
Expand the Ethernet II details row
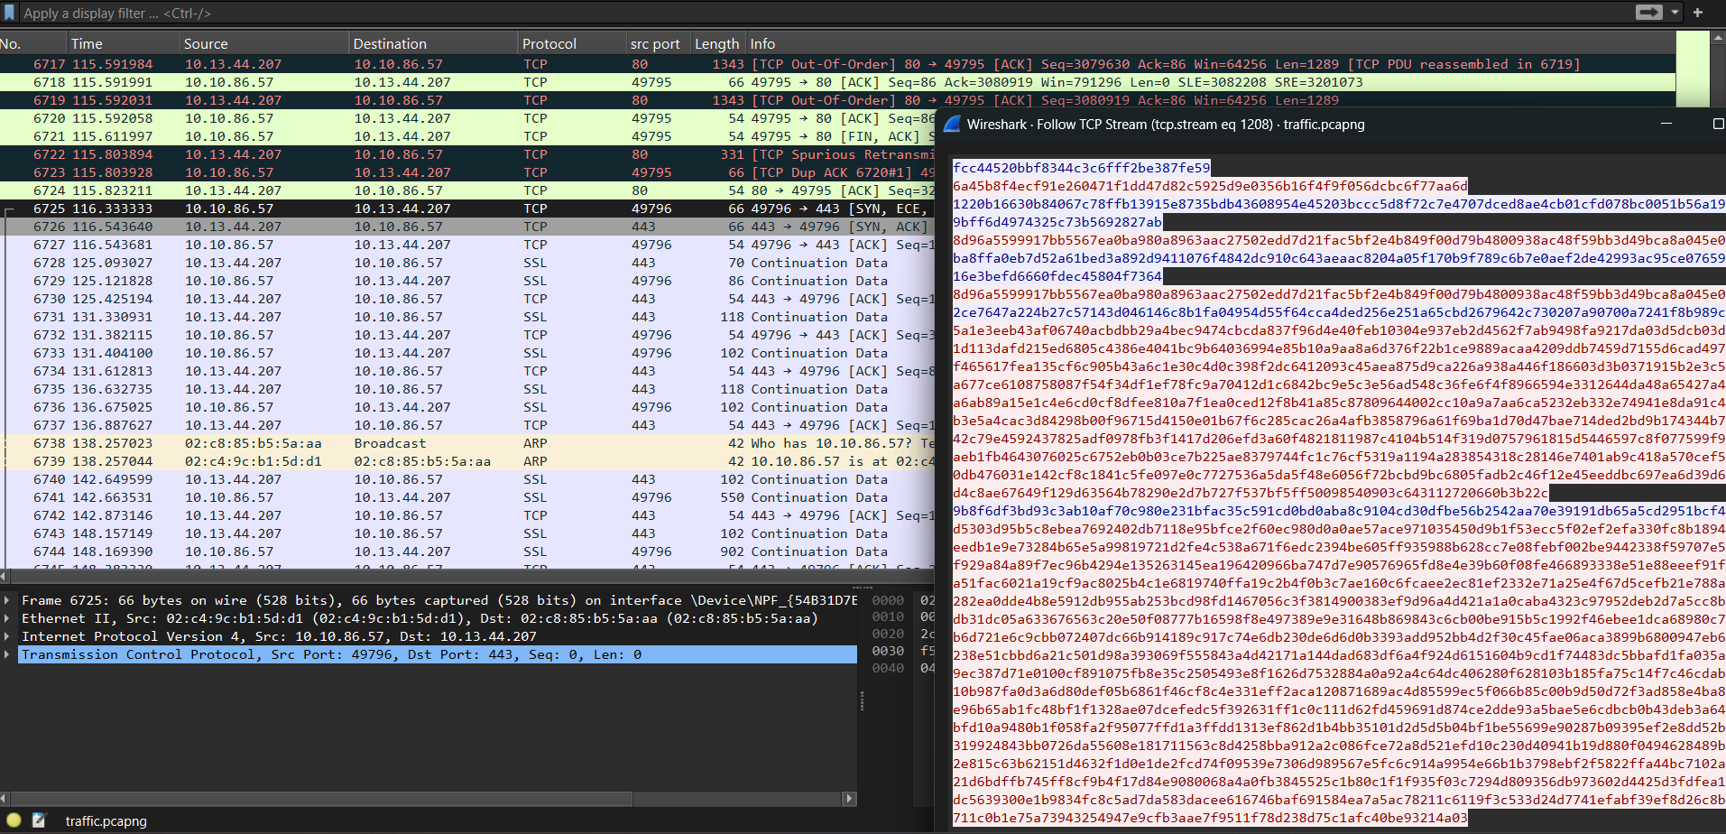click(8, 618)
